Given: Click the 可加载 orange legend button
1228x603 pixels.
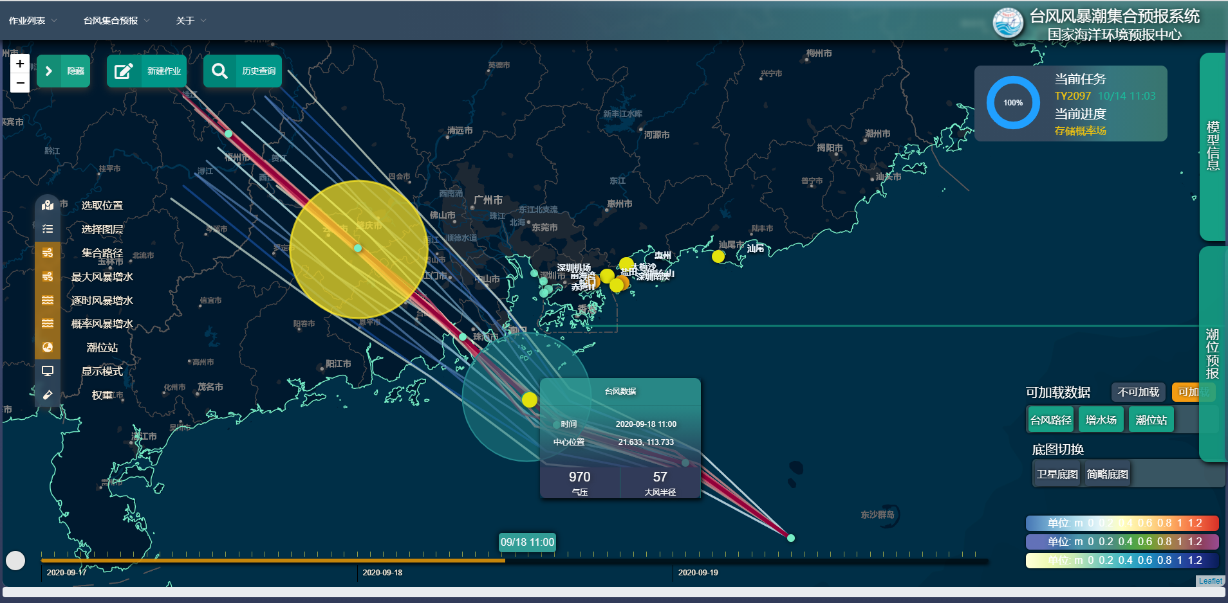Looking at the screenshot, I should 1193,392.
